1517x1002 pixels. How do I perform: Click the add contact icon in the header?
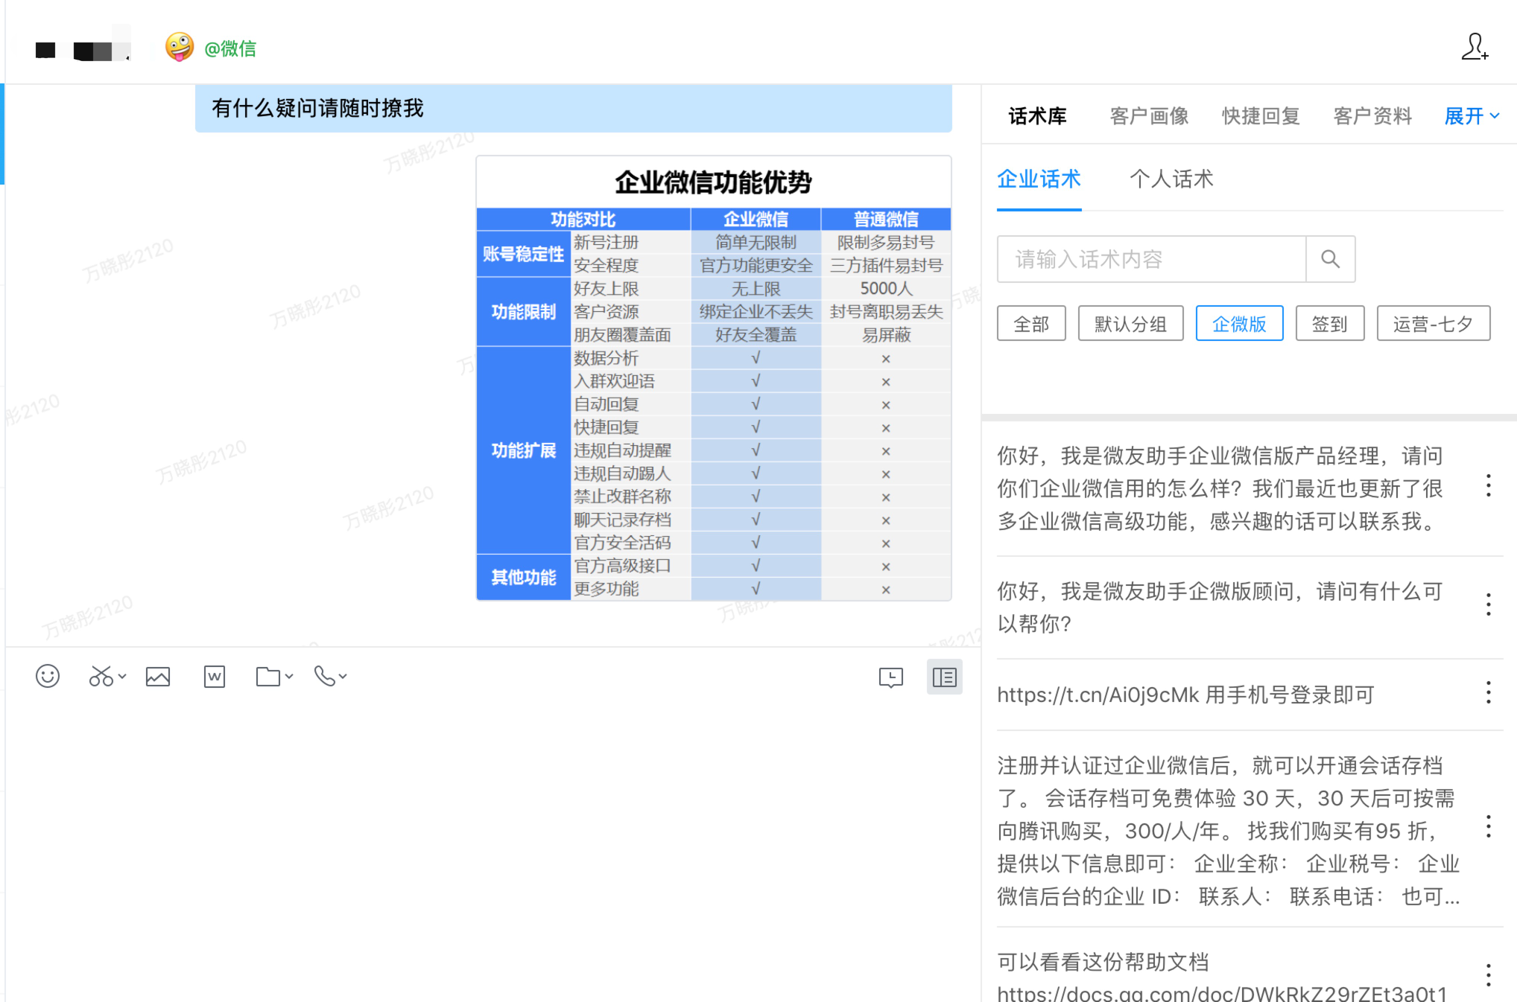click(x=1475, y=47)
